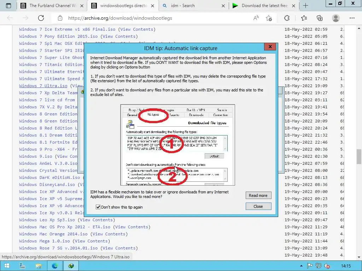
Task: Open Settings and more ellipsis menu
Action: click(x=352, y=18)
